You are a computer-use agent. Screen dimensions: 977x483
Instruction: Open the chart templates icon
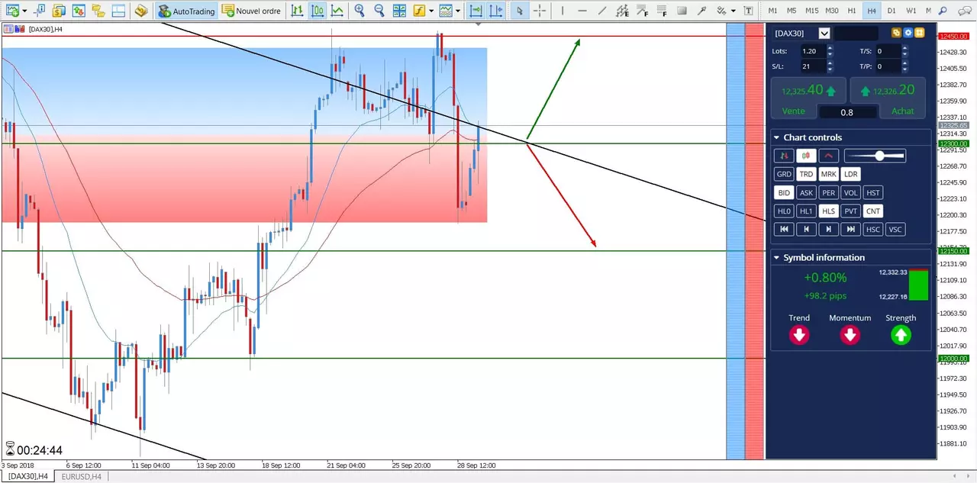[446, 11]
